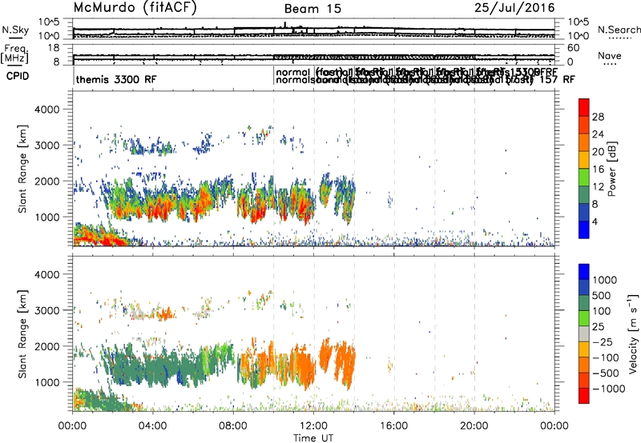This screenshot has height=443, width=641.
Task: Click the '-1000' label on the Velocity colorbar
Action: click(609, 389)
